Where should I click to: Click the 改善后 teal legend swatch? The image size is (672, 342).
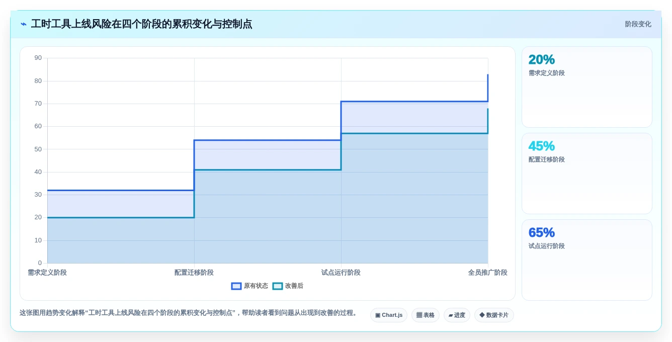click(278, 286)
